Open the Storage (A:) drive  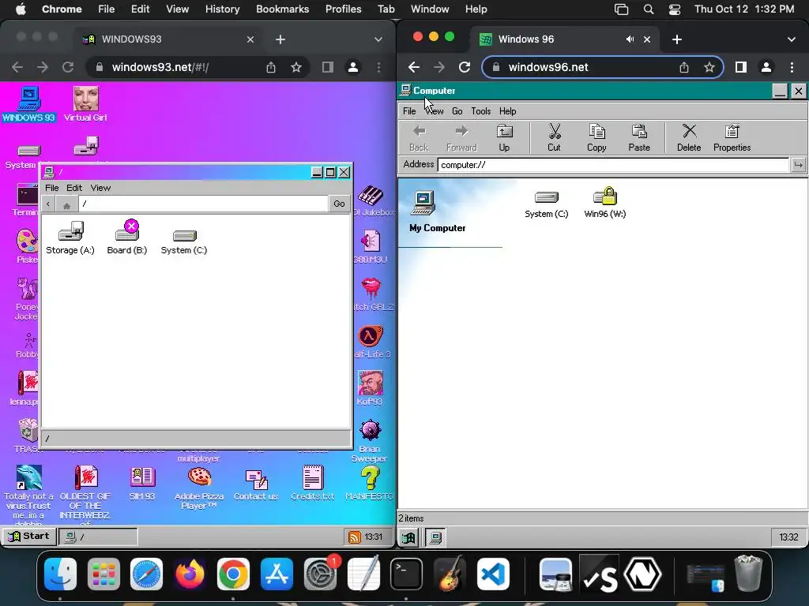pyautogui.click(x=70, y=238)
